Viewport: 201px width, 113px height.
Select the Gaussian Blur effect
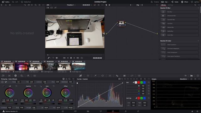[179, 19]
